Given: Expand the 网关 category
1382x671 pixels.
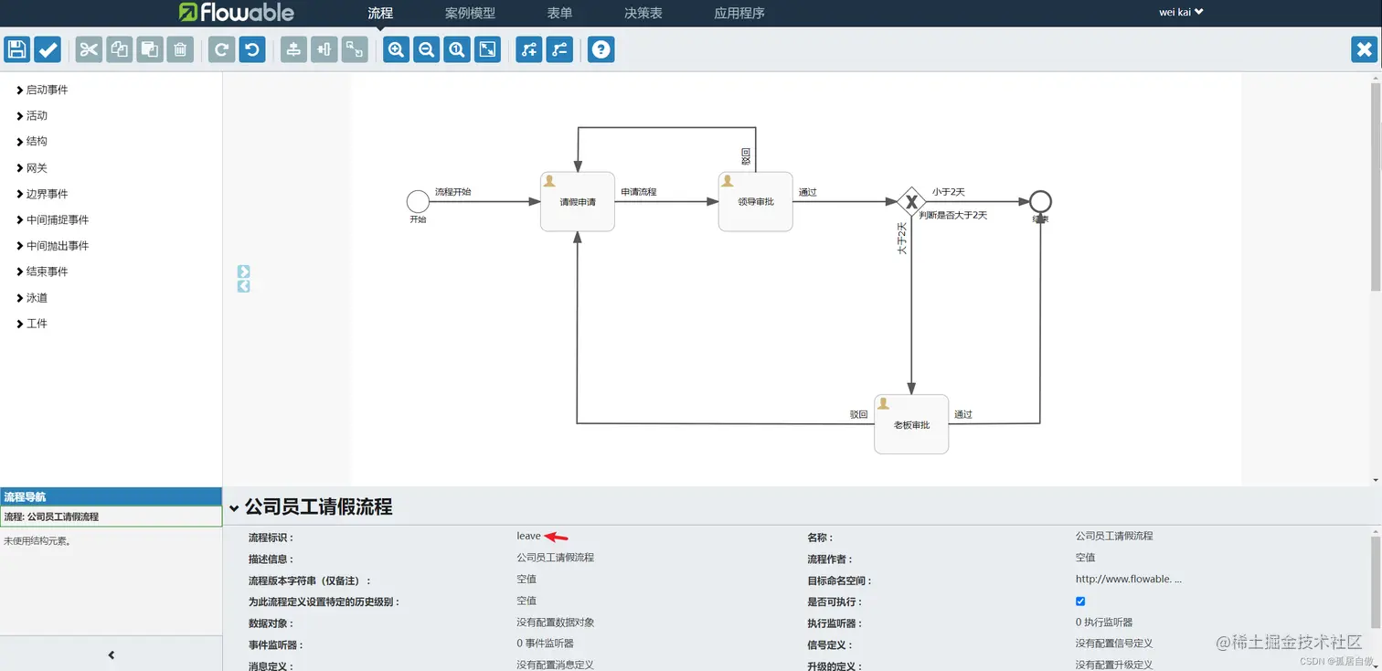Looking at the screenshot, I should 36,167.
